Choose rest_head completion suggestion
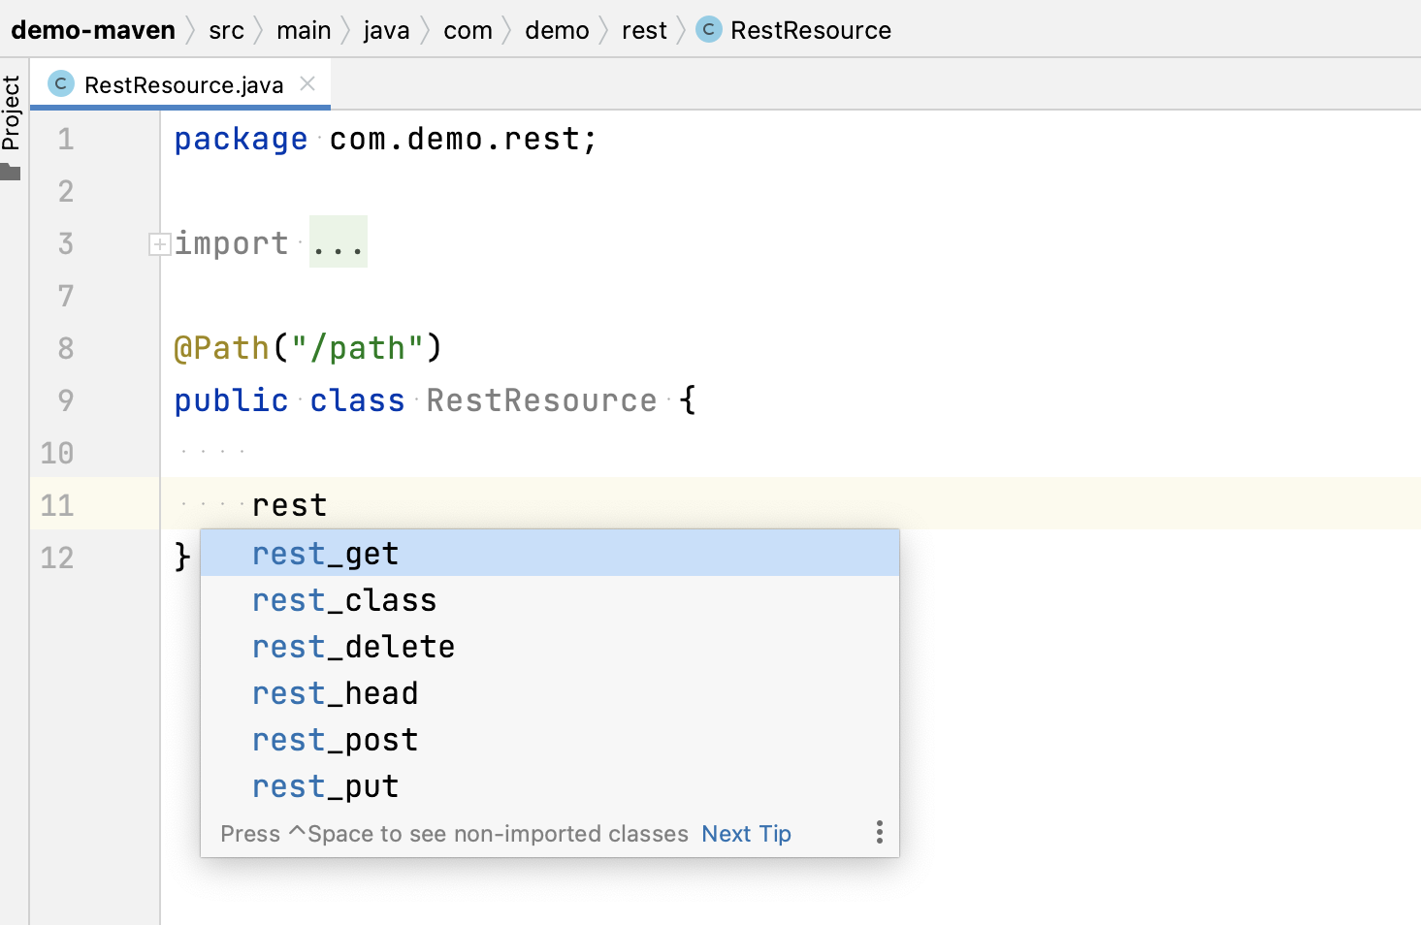Image resolution: width=1421 pixels, height=925 pixels. point(550,693)
